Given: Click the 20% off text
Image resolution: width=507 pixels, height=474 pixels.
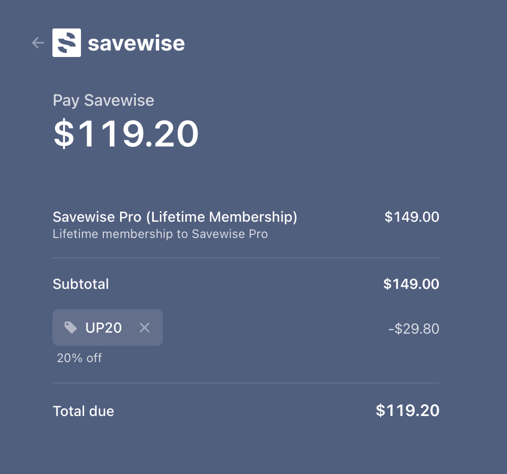Looking at the screenshot, I should pyautogui.click(x=79, y=358).
